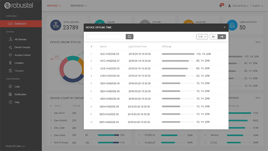This screenshot has height=151, width=268.
Task: Open the page selector 1/8 dropdown
Action: [202, 36]
